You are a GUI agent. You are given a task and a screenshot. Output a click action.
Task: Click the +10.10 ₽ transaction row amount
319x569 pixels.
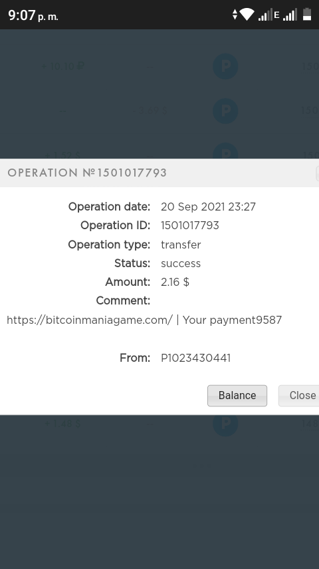(62, 67)
